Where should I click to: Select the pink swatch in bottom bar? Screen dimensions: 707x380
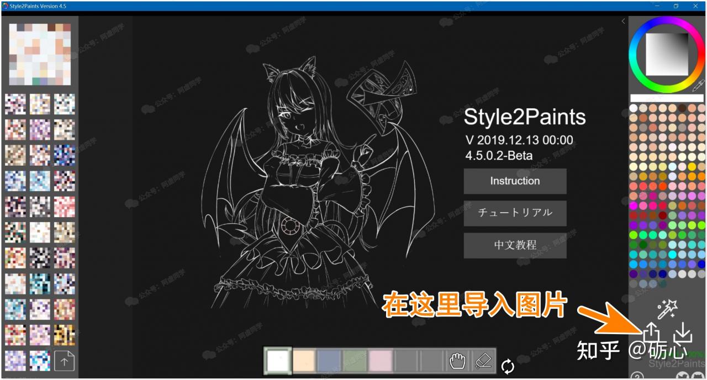point(381,361)
